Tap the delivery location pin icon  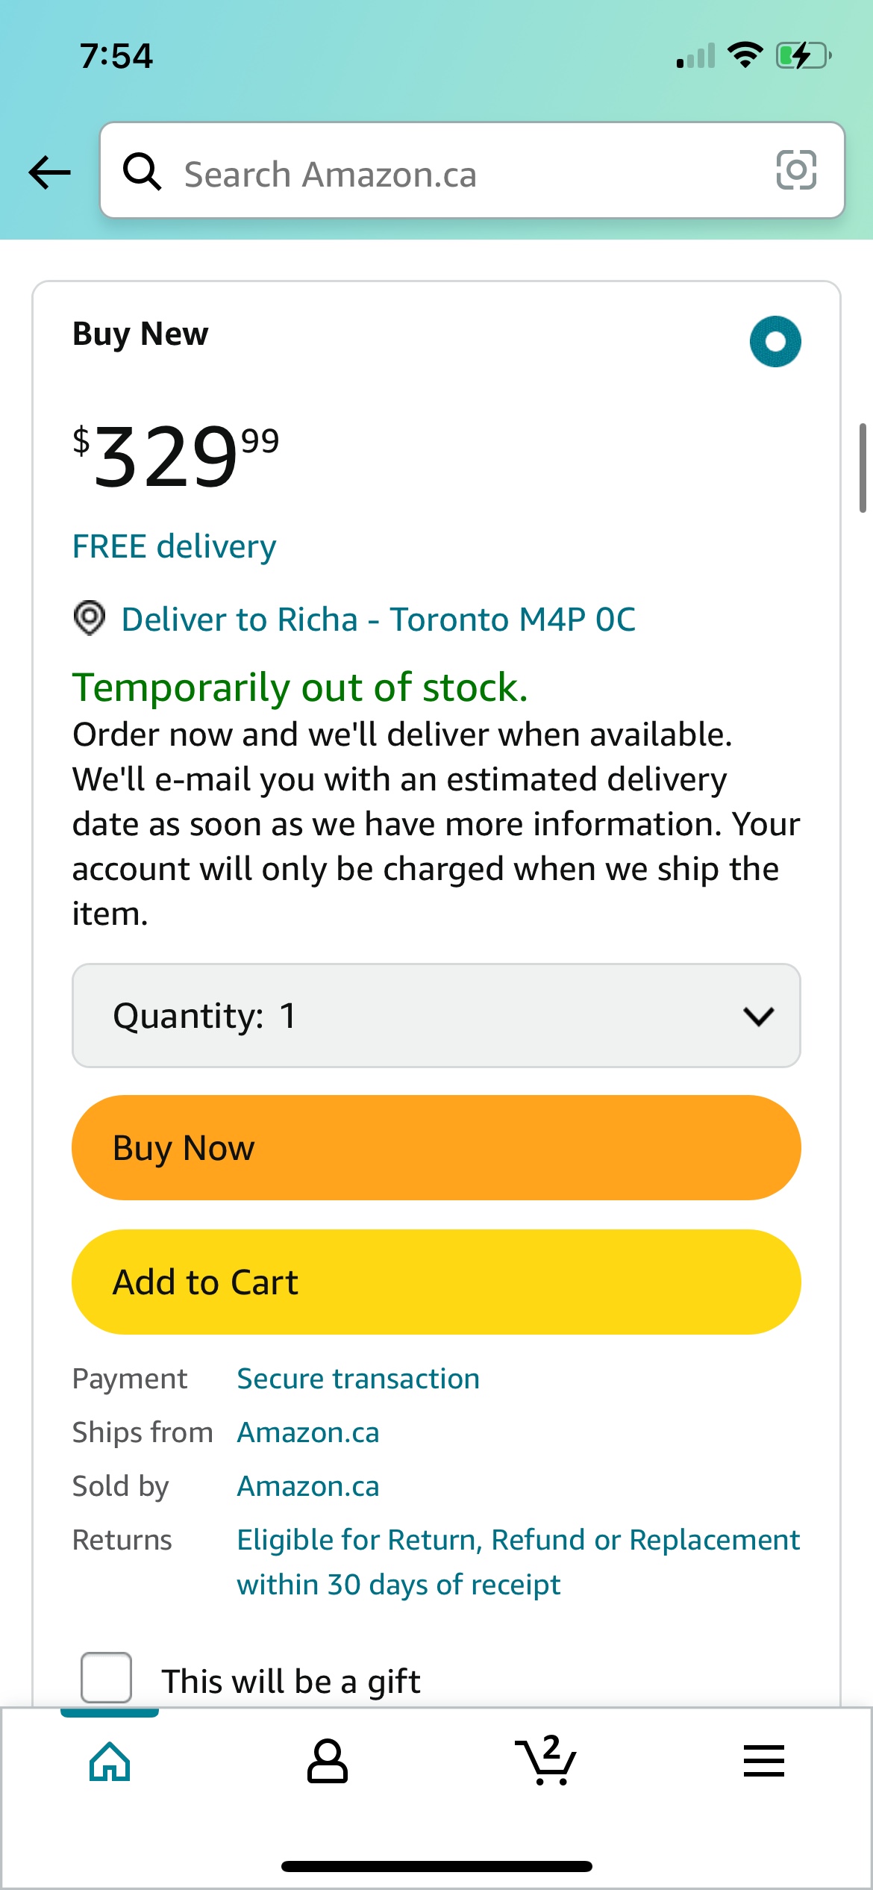click(90, 619)
